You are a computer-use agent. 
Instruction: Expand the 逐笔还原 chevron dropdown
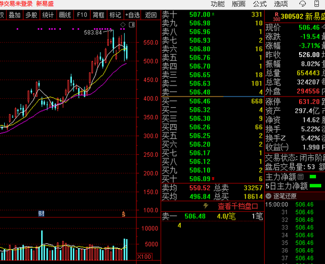(268, 196)
